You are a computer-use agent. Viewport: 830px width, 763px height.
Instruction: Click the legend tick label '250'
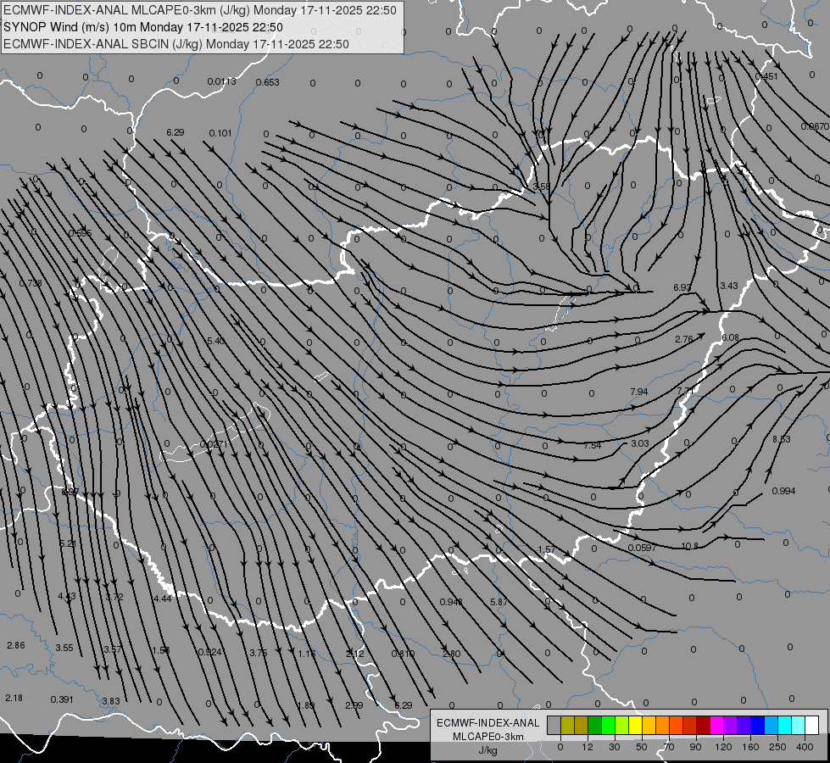[777, 747]
